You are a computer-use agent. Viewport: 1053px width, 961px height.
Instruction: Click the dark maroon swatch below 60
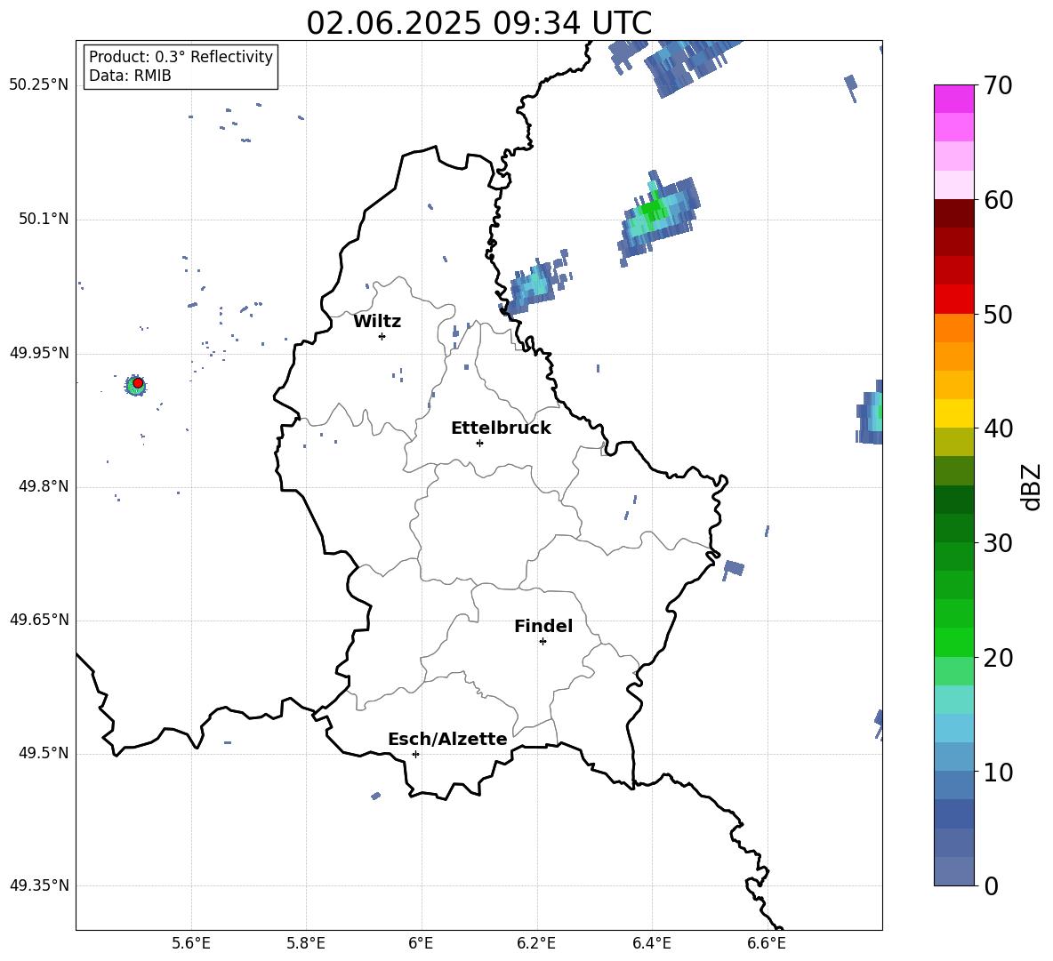953,213
